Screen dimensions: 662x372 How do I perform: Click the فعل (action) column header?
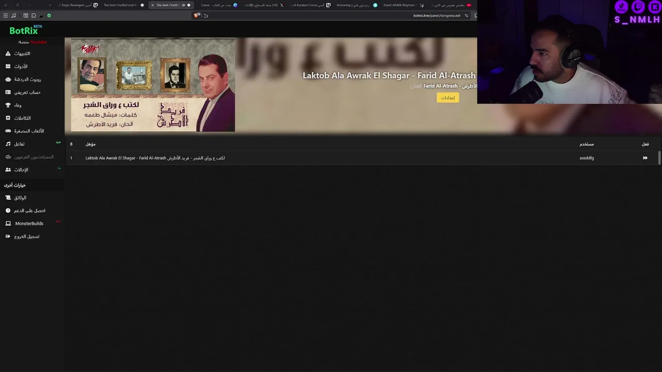[x=645, y=144]
